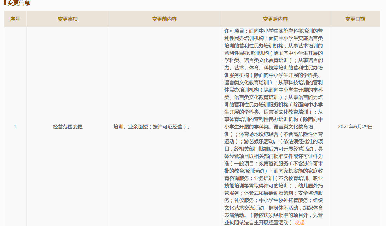Click the 序号 column header
Viewport: 386px width, 226px height.
pyautogui.click(x=14, y=19)
